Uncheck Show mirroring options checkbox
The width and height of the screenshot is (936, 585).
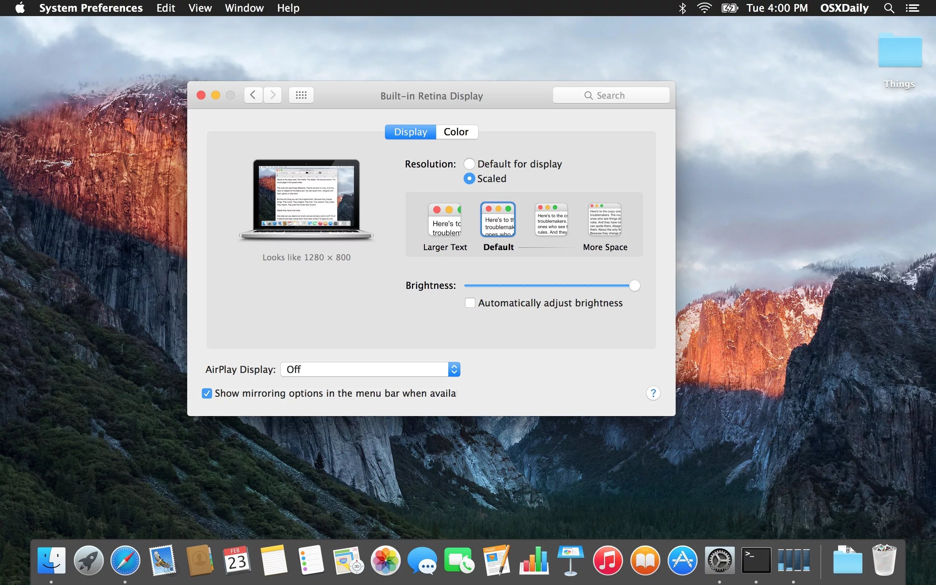pyautogui.click(x=207, y=393)
